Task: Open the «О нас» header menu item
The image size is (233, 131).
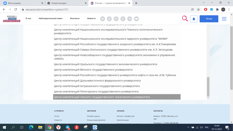Action: click(28, 19)
